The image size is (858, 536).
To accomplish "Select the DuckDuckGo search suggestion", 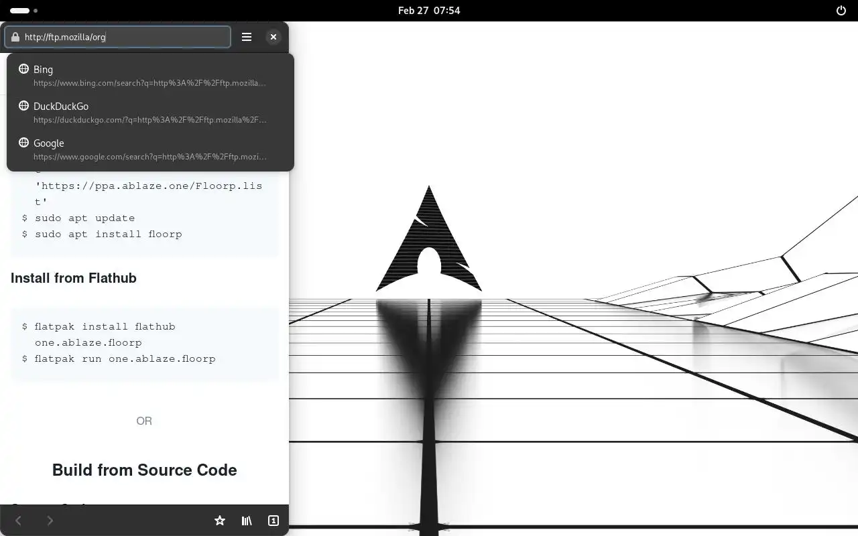I will [x=150, y=113].
